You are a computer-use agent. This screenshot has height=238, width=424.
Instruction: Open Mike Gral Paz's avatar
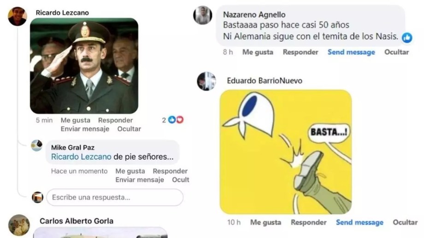36,145
